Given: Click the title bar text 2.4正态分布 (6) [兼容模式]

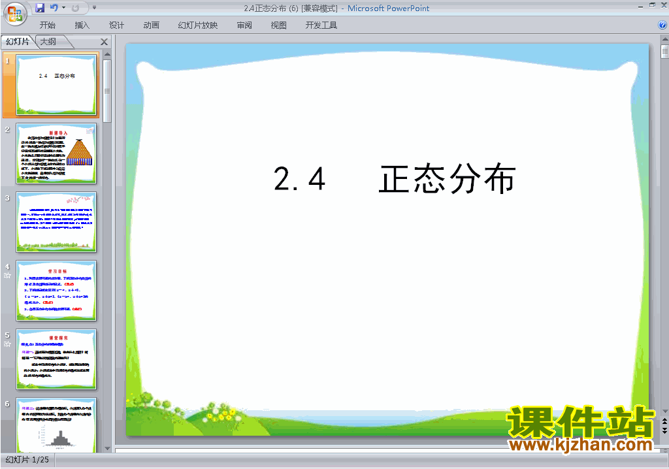Looking at the screenshot, I should [x=291, y=8].
